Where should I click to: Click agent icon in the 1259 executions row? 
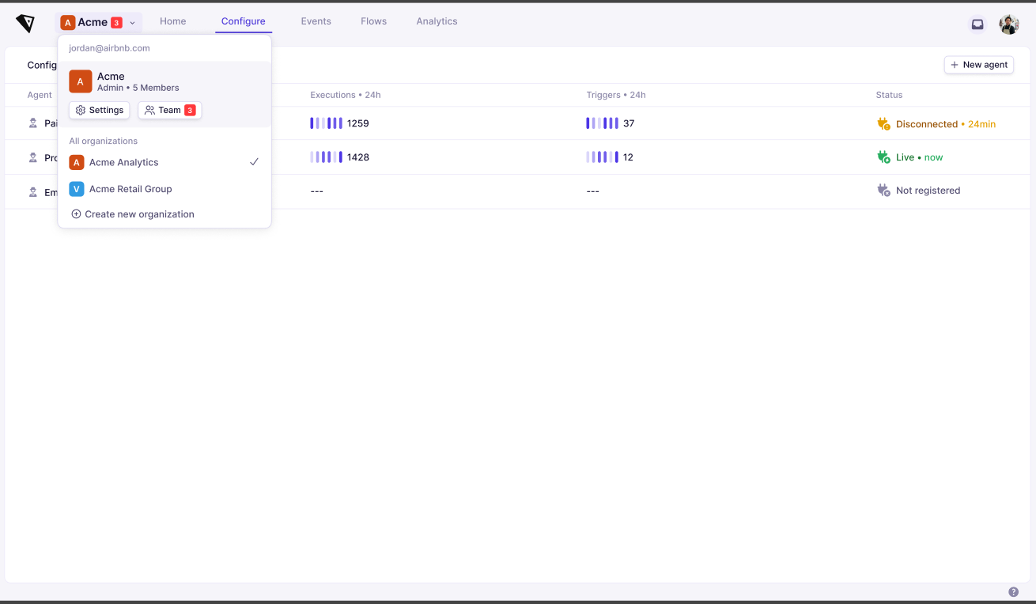pyautogui.click(x=33, y=123)
